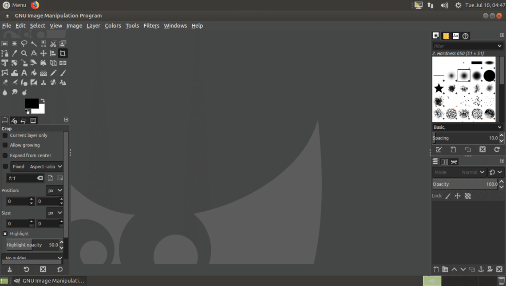Enable Current layer only checkbox
The image size is (506, 286).
click(5, 135)
